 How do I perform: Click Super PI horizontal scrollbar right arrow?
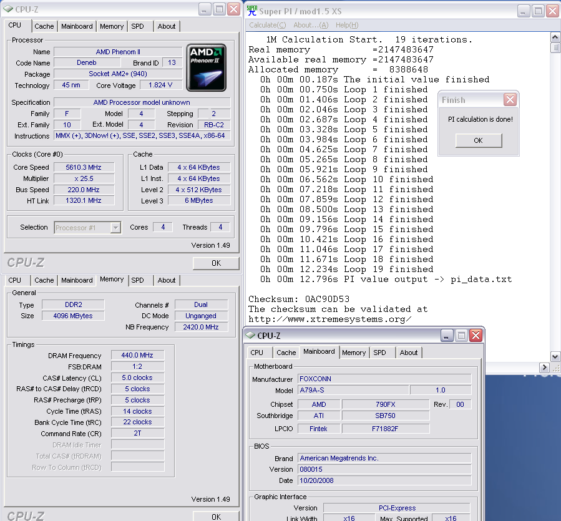(544, 367)
